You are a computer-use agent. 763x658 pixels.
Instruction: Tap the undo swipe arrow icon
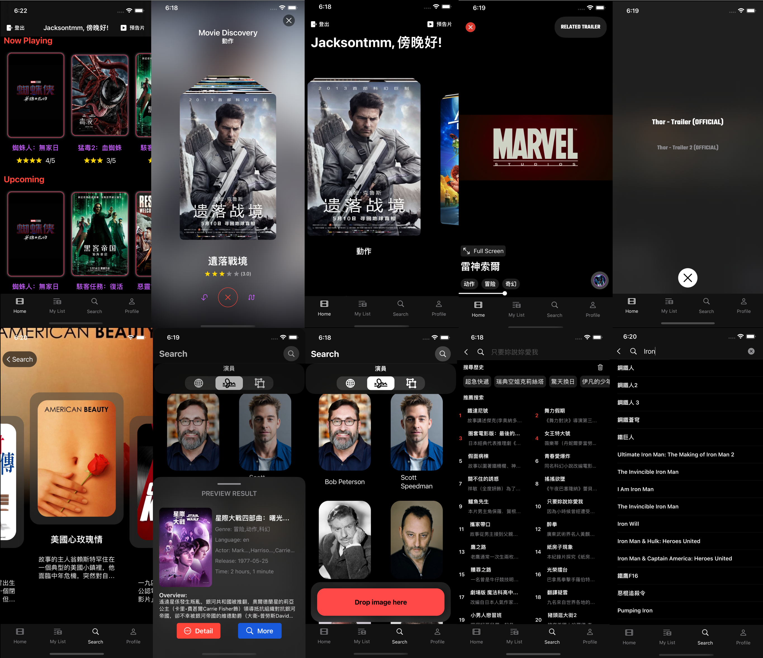tap(204, 297)
